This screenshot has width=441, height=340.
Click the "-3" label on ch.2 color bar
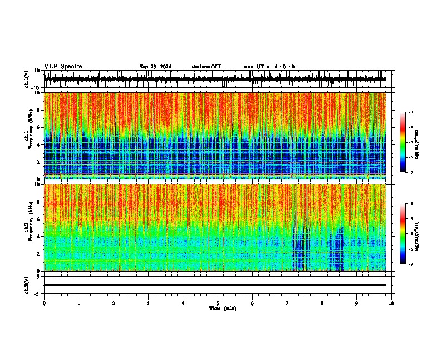[411, 204]
